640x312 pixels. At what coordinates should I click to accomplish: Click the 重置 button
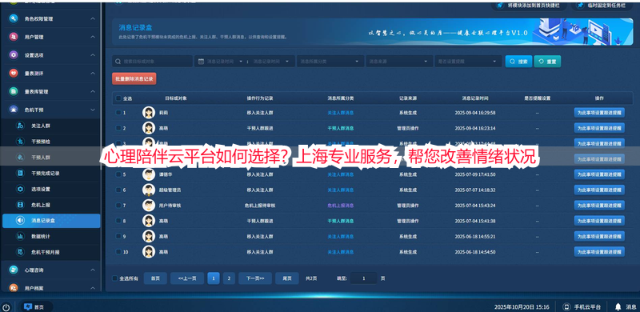[547, 62]
